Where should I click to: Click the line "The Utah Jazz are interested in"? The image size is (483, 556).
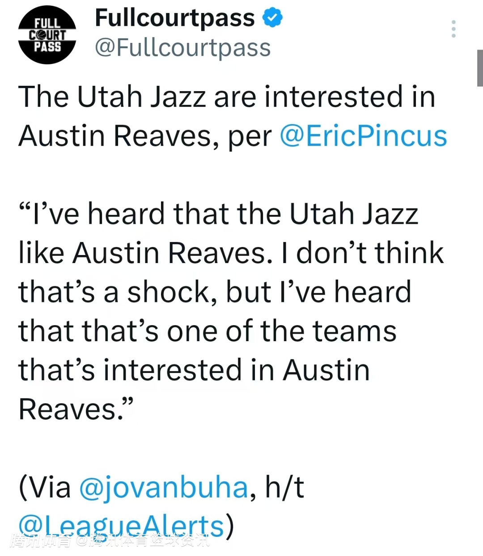[226, 97]
